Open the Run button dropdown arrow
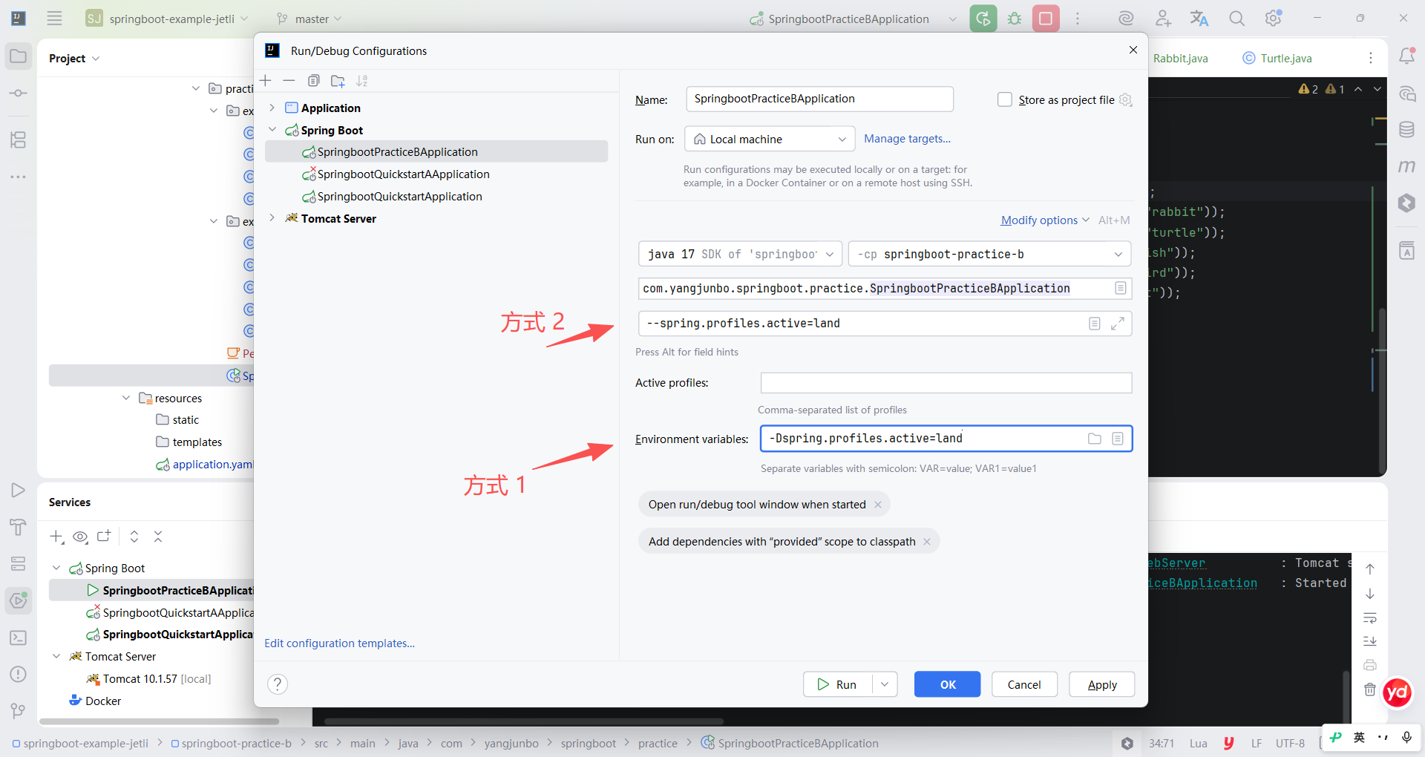The width and height of the screenshot is (1425, 757). tap(885, 684)
